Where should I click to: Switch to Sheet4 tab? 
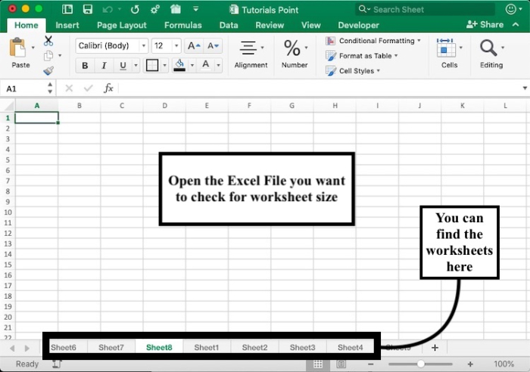point(350,347)
